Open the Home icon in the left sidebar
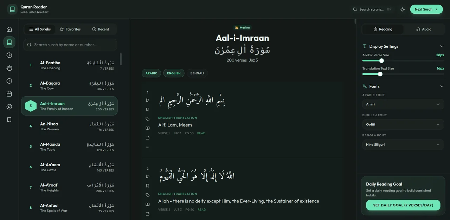Viewport: 450px width, 220px height. coord(9,29)
